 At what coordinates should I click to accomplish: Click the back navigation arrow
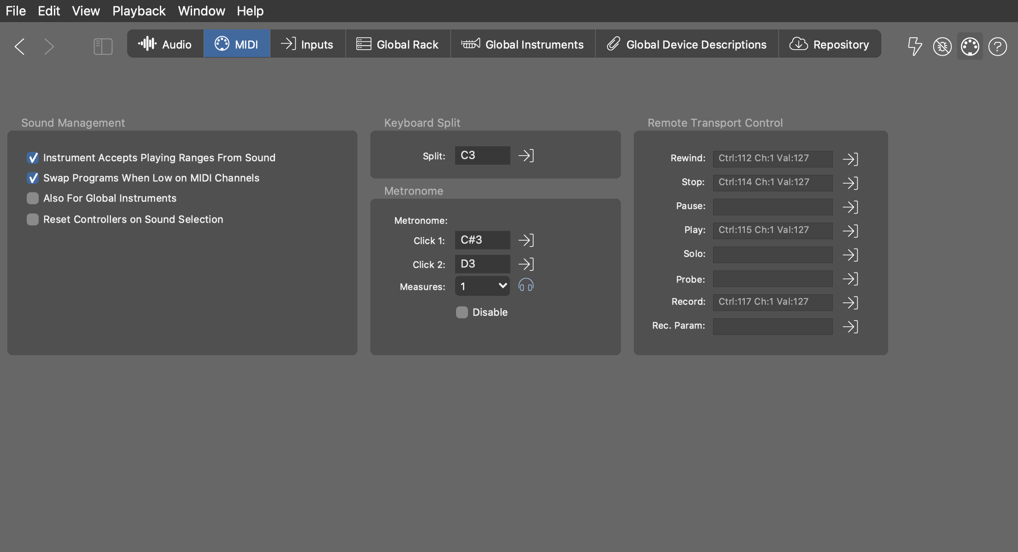[19, 46]
